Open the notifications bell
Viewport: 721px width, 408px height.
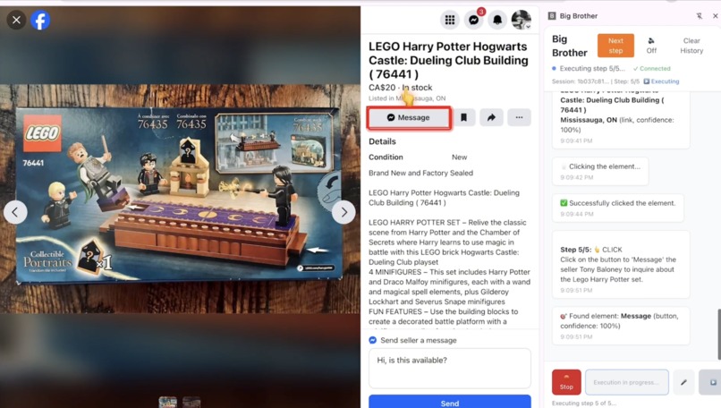(x=497, y=20)
